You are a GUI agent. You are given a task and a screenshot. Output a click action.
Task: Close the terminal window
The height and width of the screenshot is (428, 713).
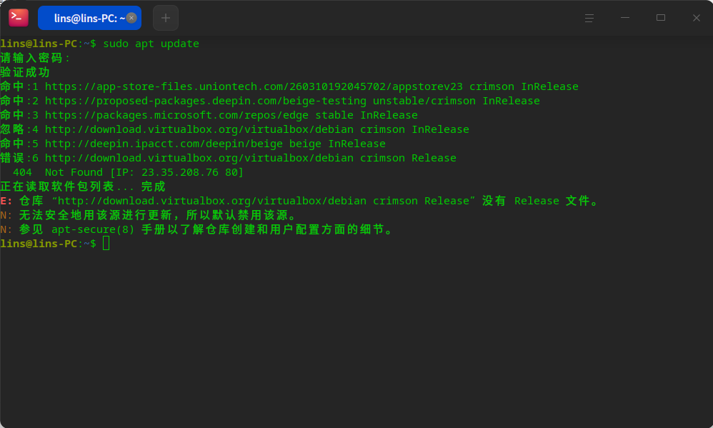point(696,18)
